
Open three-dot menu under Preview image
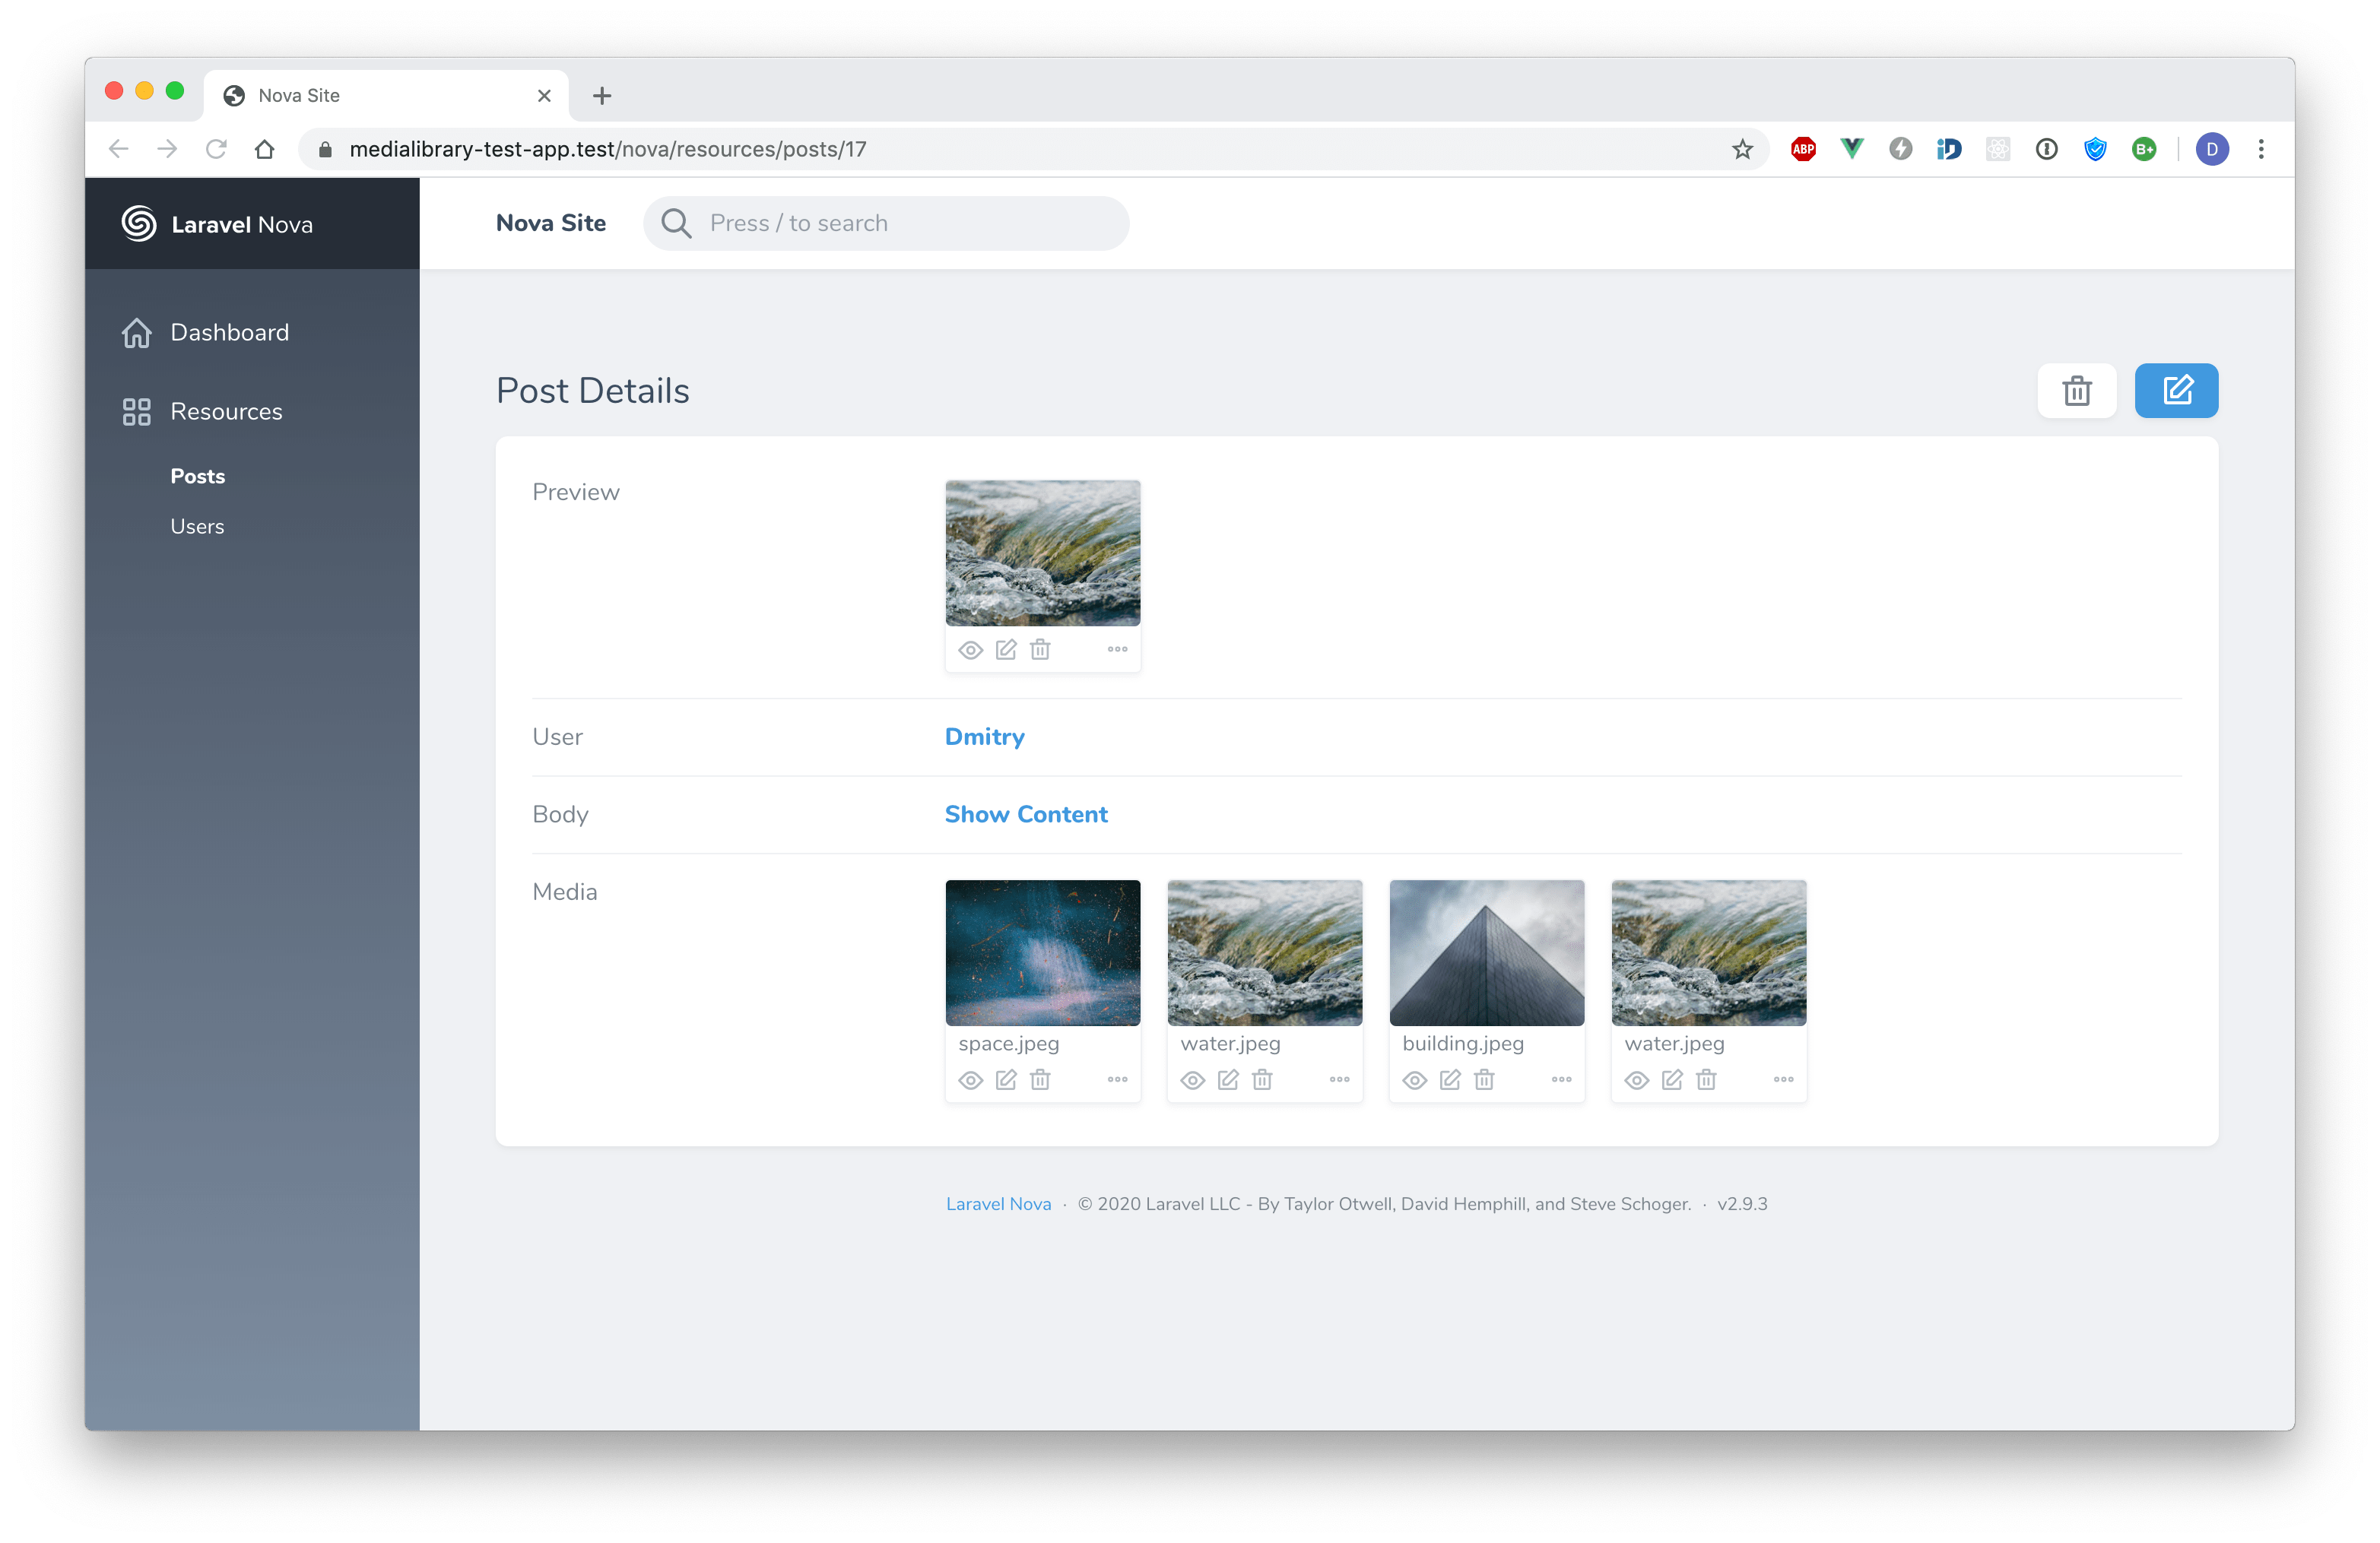coord(1117,650)
